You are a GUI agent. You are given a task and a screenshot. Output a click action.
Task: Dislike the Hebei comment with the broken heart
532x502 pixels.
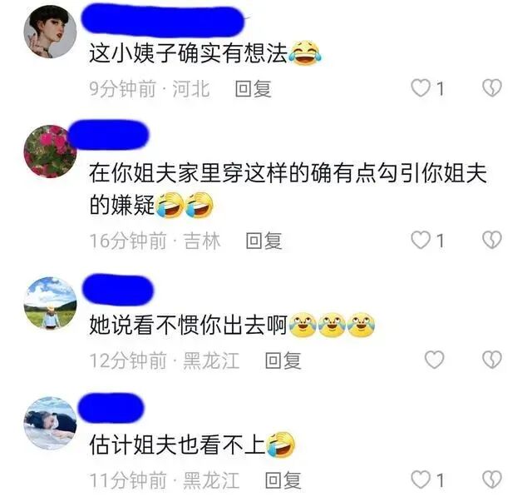pyautogui.click(x=492, y=88)
